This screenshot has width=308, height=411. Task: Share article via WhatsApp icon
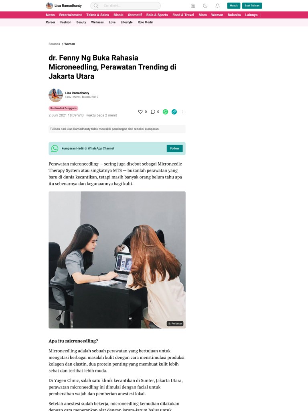[x=165, y=112]
